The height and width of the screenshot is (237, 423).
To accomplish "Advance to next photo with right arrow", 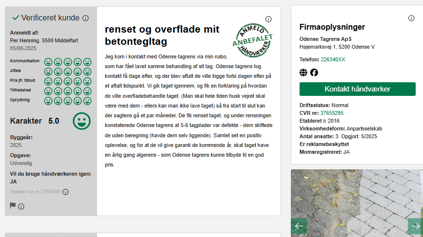I will [x=415, y=226].
